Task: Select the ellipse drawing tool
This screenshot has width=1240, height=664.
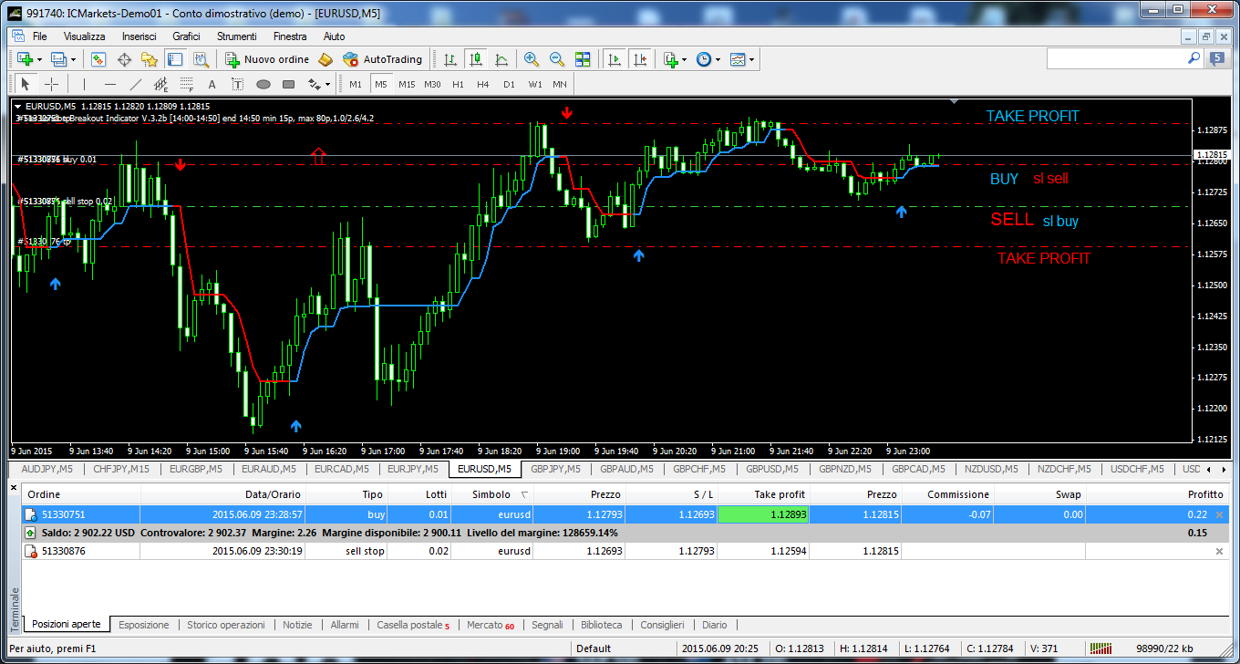Action: pyautogui.click(x=263, y=84)
